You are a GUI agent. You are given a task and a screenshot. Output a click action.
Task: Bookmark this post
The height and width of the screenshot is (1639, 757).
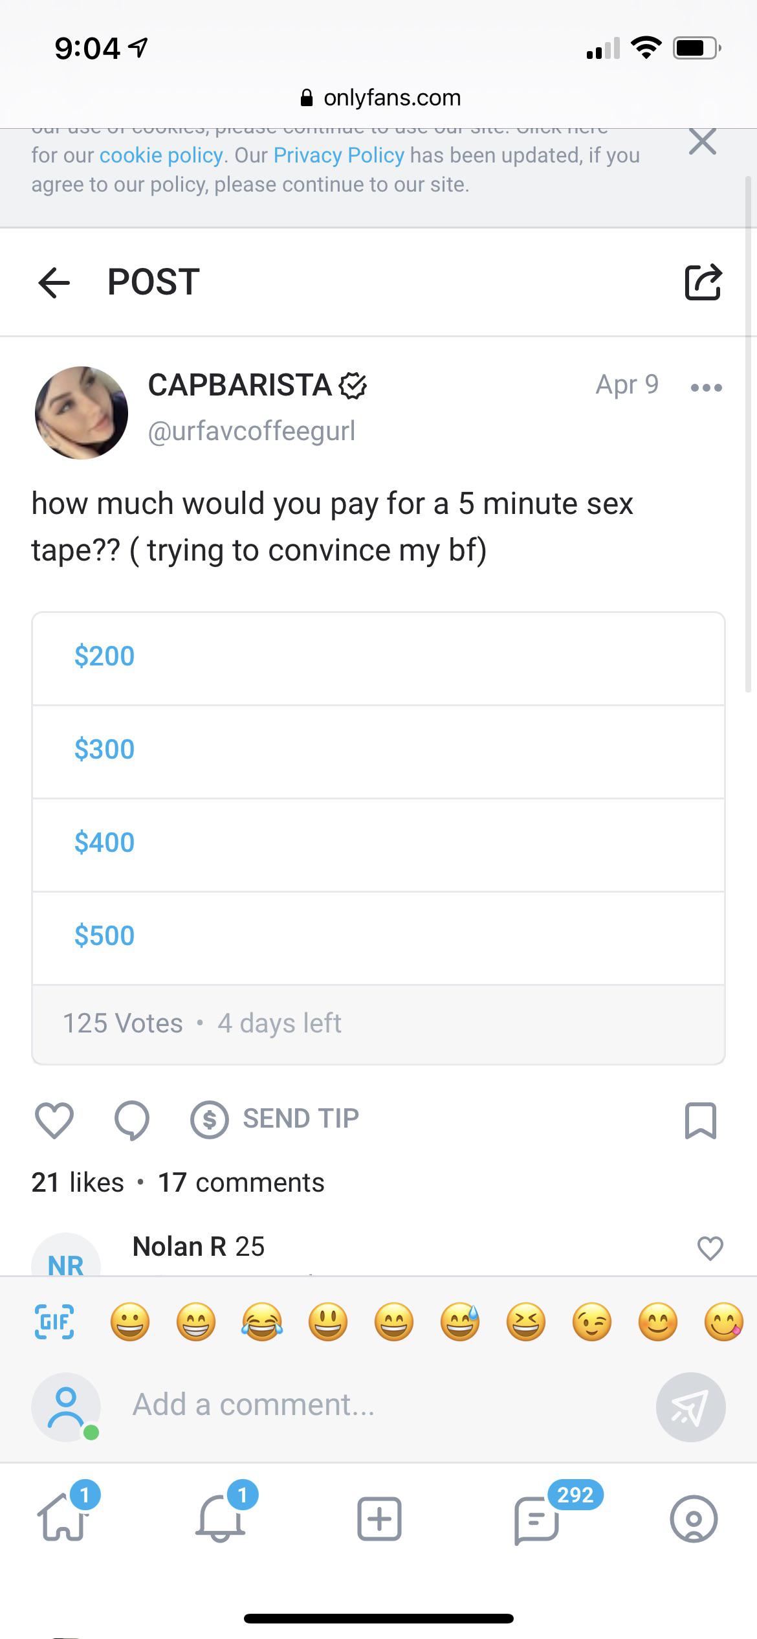click(x=700, y=1121)
